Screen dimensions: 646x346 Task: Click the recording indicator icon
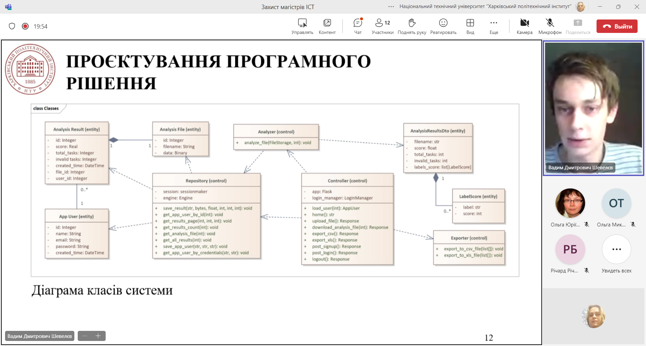25,26
